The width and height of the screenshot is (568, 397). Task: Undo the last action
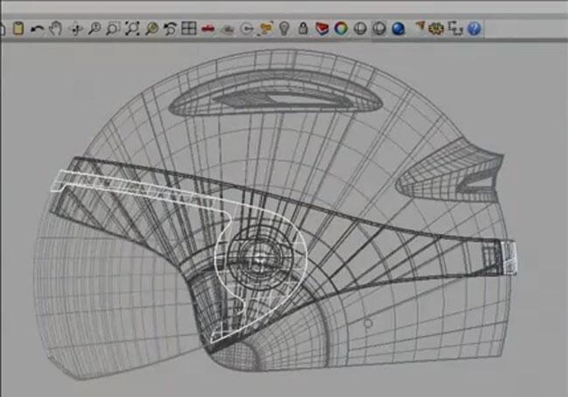tap(38, 29)
